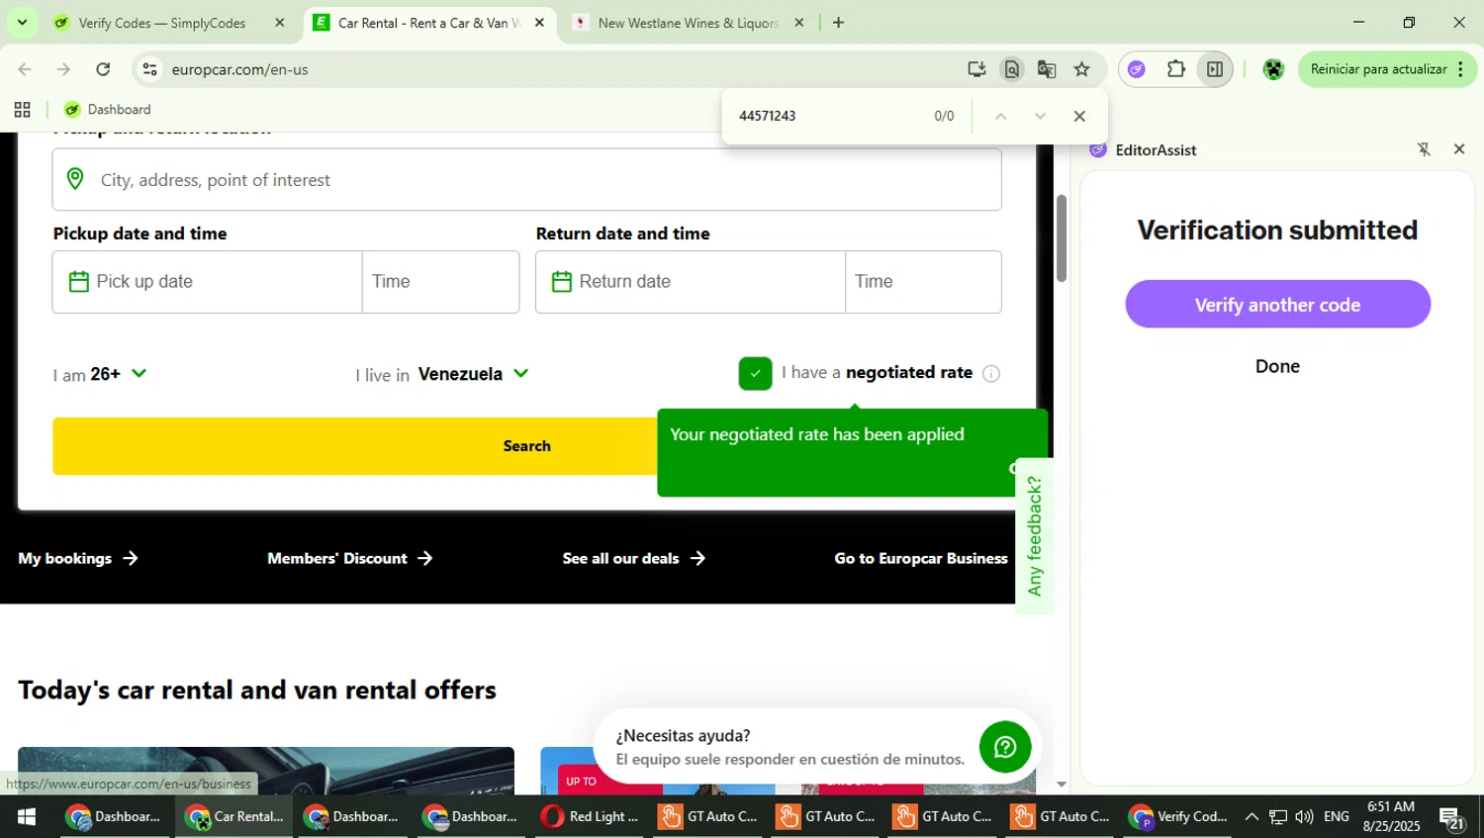Click the city, address location field

(527, 180)
